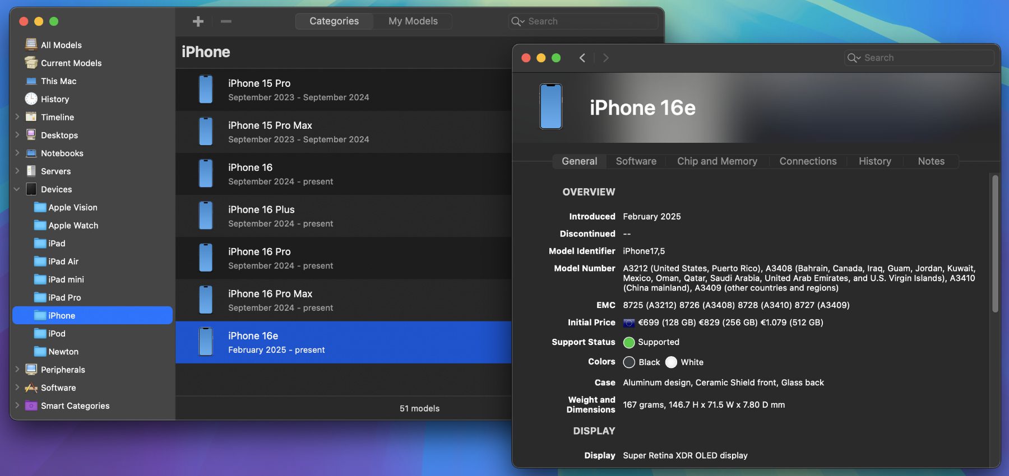
Task: Collapse the Devices section
Action: click(x=17, y=189)
